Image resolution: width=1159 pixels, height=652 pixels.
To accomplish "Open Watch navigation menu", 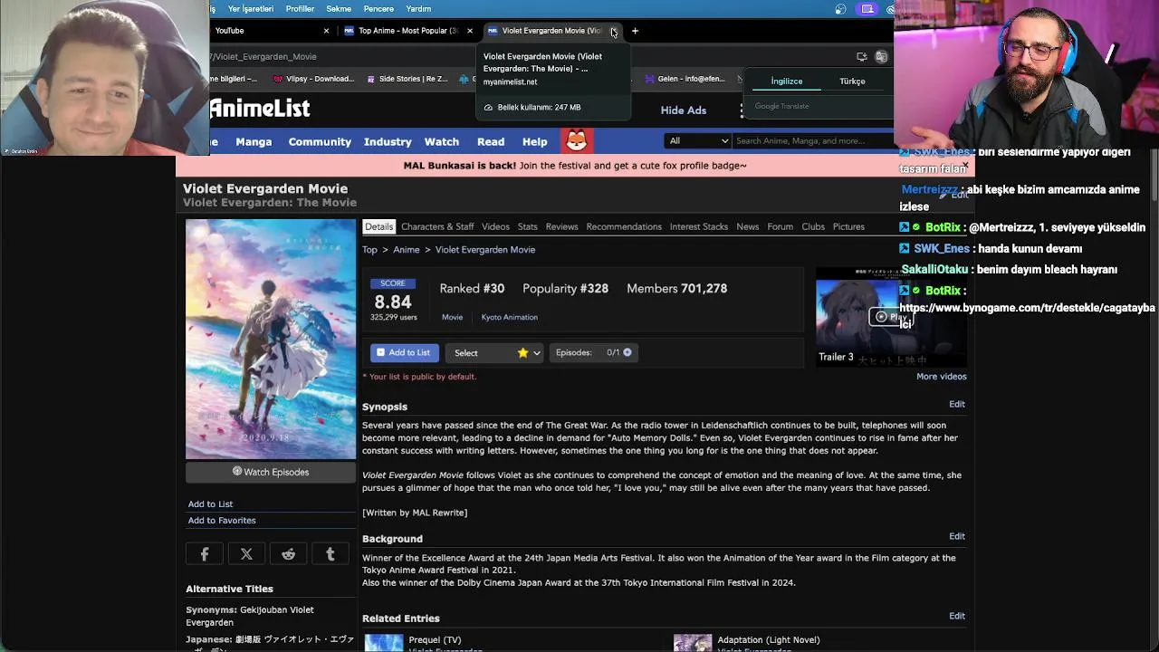I will (x=442, y=142).
